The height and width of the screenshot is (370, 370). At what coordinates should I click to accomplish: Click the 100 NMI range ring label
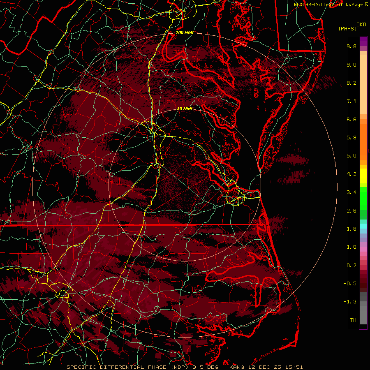coord(185,32)
